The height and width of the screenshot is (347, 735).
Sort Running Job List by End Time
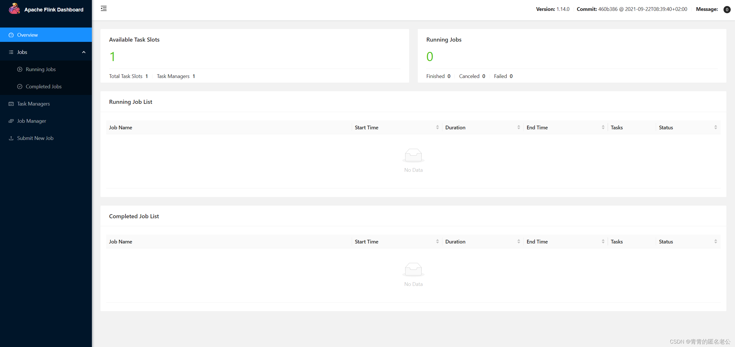click(603, 127)
